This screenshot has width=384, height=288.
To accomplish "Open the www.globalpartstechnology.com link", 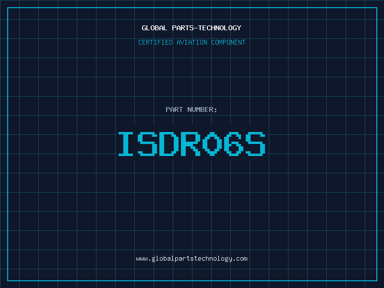I will tap(192, 259).
